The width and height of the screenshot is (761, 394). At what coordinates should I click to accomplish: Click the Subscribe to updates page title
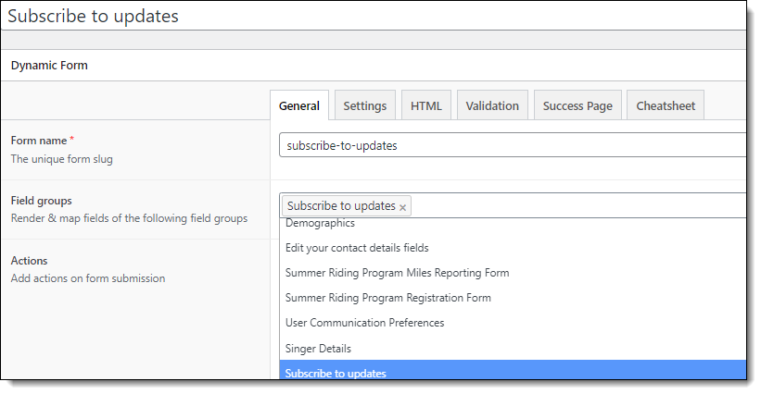click(x=94, y=16)
